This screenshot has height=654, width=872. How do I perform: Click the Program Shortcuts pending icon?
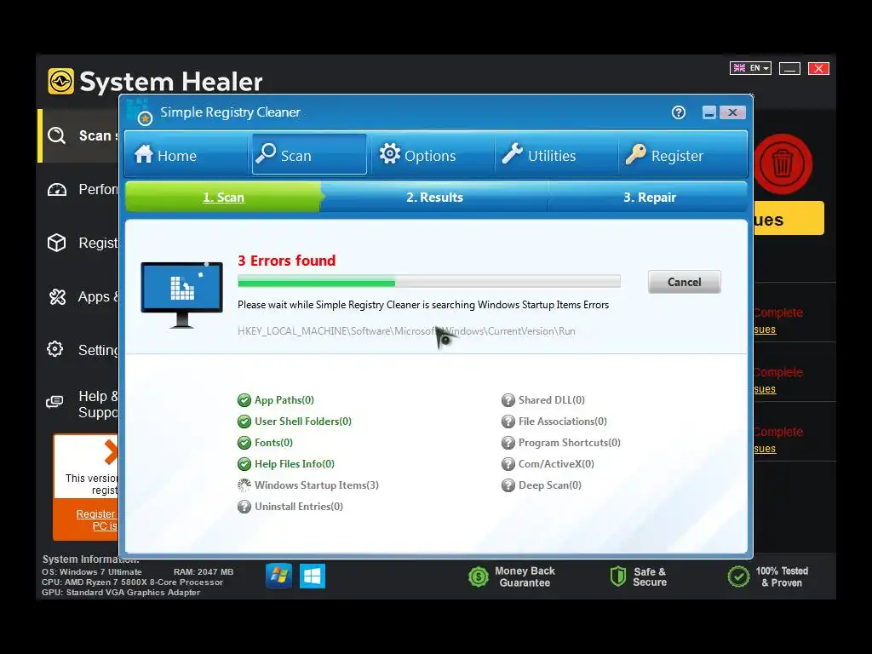[x=508, y=443]
